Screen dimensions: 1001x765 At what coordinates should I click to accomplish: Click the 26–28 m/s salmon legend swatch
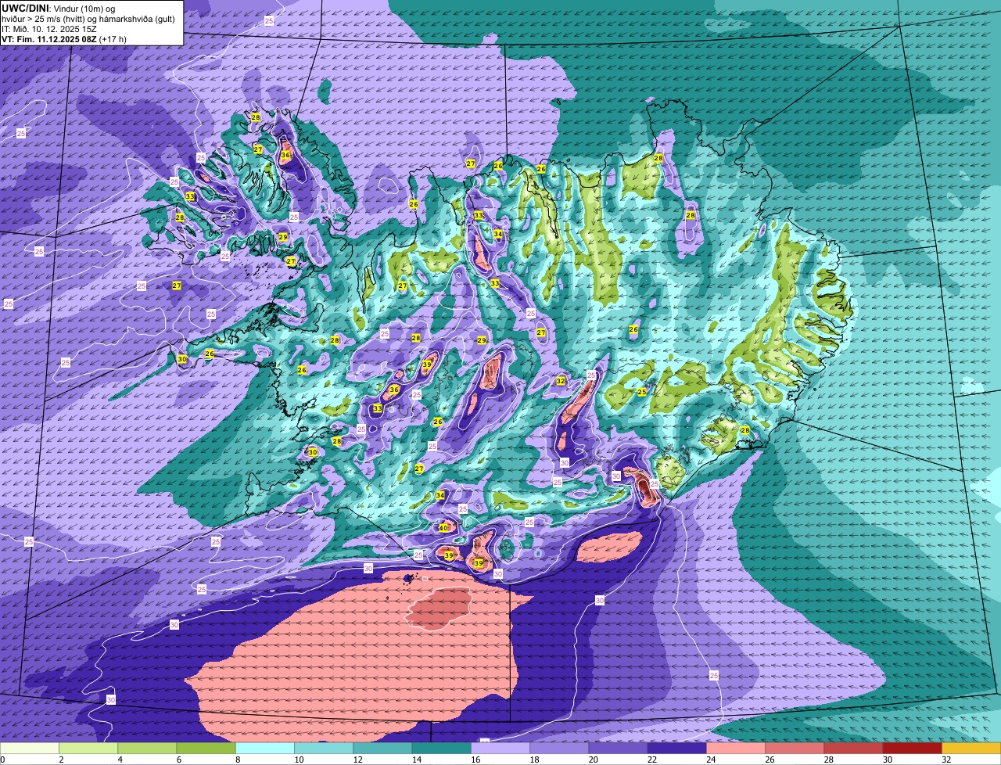click(x=795, y=749)
